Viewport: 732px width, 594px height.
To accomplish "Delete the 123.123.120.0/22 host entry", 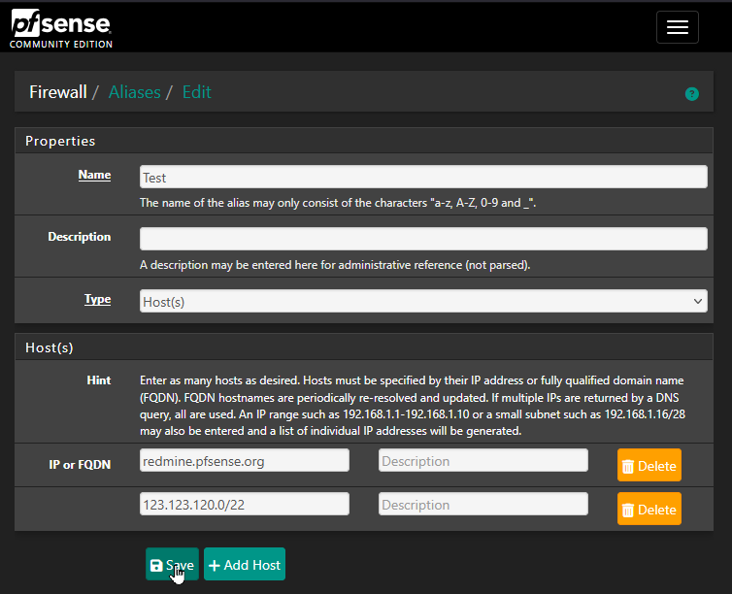I will click(649, 510).
